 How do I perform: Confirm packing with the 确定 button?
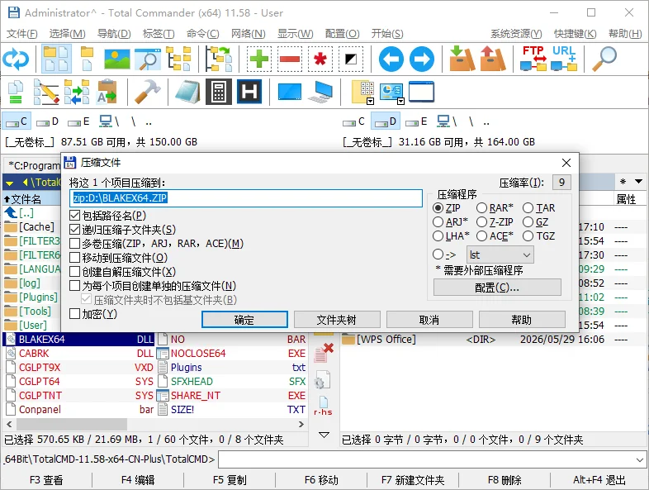pos(244,320)
